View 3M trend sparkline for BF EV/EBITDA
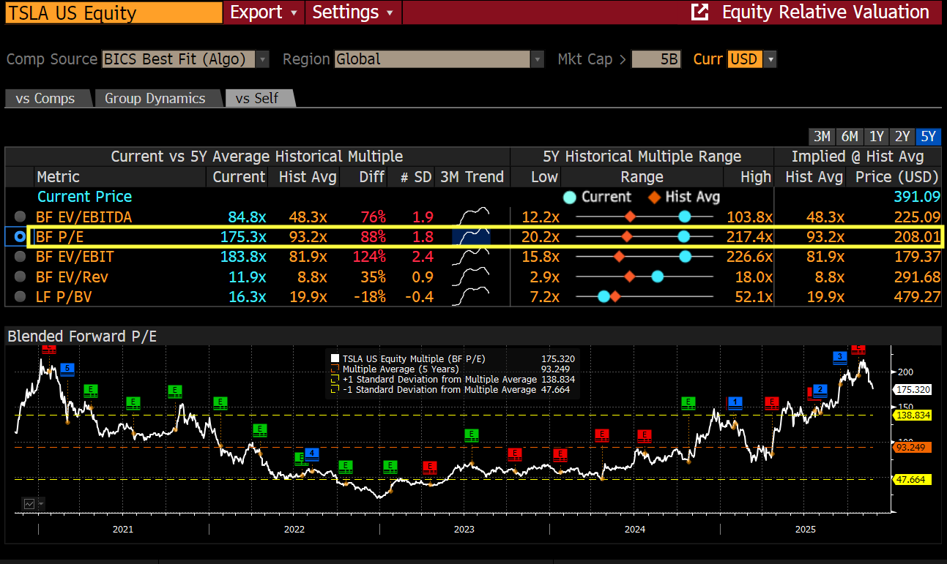The height and width of the screenshot is (564, 947). point(472,217)
